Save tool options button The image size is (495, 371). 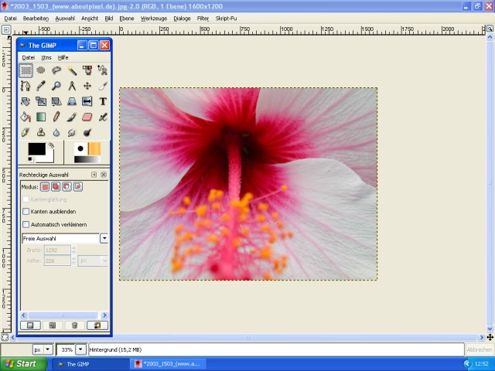[x=30, y=325]
